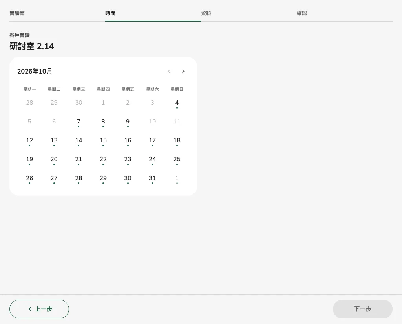
Task: Choose October 9 in the calendar
Action: [128, 121]
